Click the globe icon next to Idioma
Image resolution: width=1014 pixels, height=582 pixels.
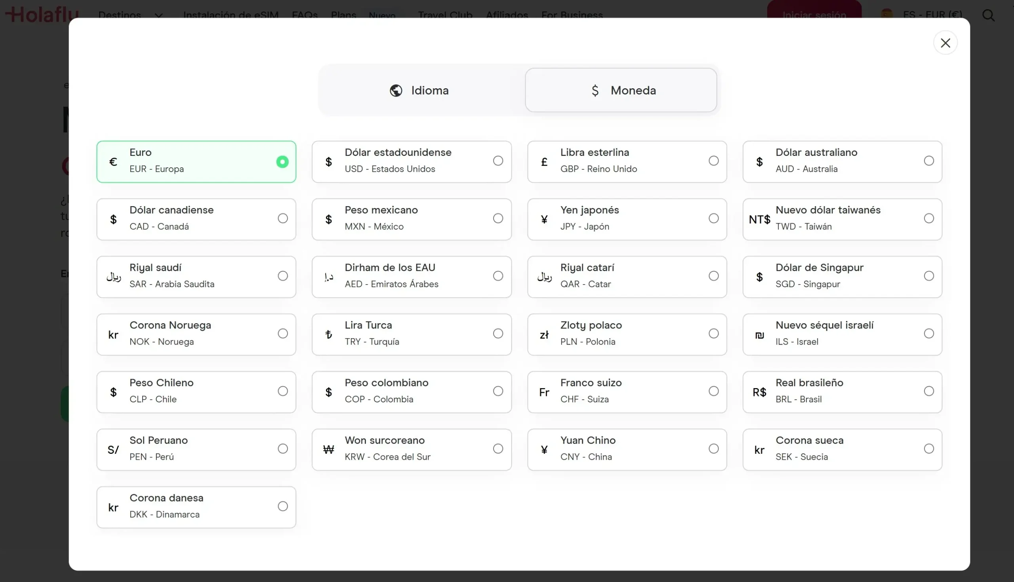coord(396,90)
